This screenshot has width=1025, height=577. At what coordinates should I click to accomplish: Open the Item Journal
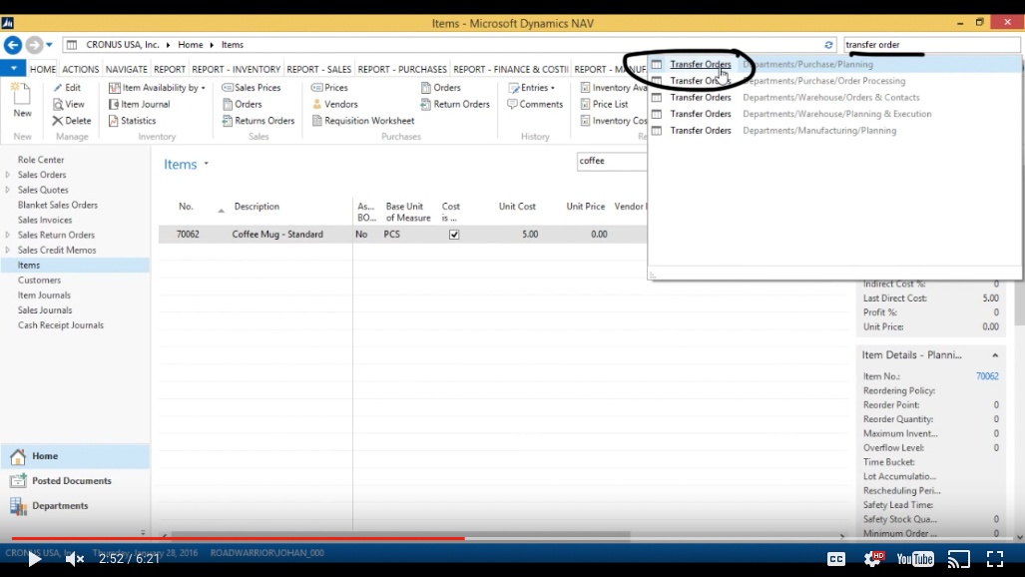[140, 104]
